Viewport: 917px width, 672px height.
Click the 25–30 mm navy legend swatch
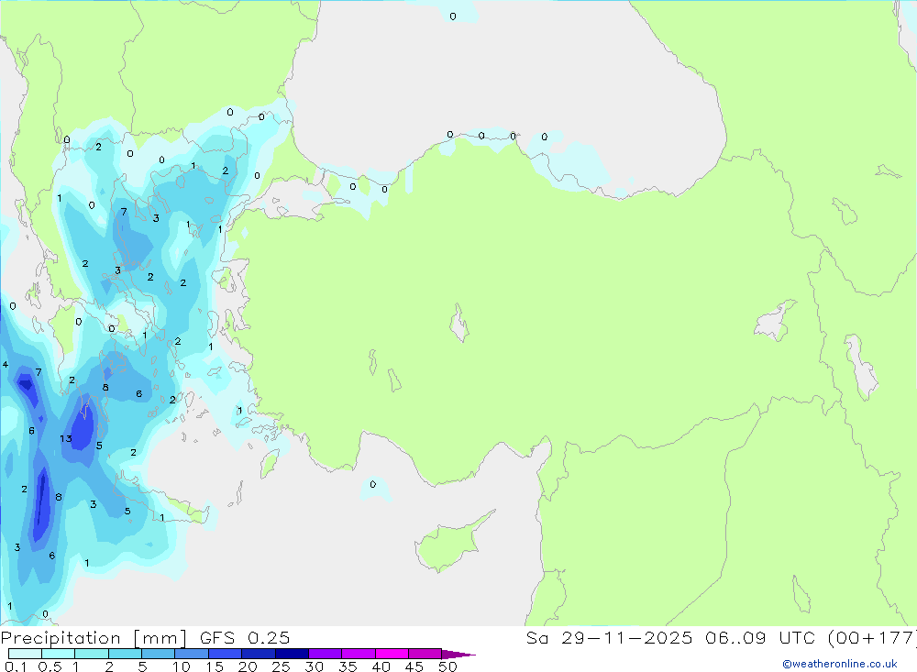tap(292, 654)
